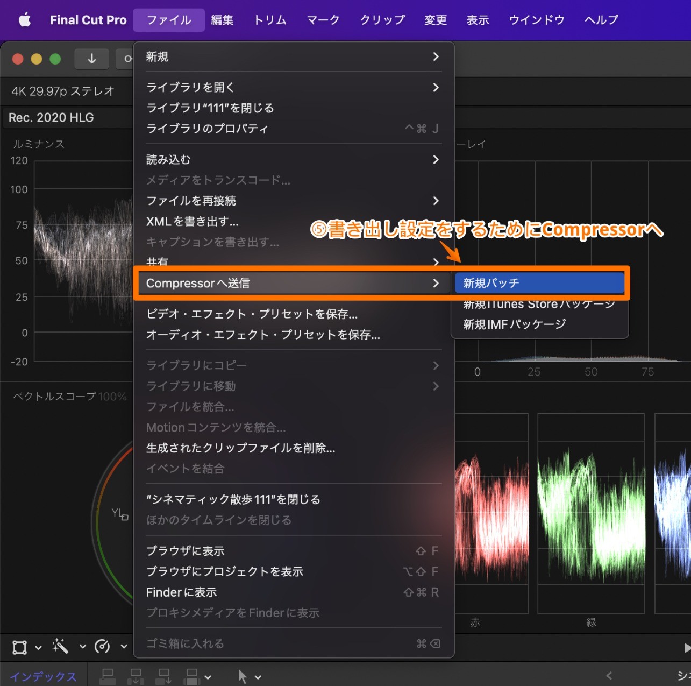Choose ブラウザにプロジェクトを表示
Image resolution: width=691 pixels, height=686 pixels.
(x=294, y=571)
